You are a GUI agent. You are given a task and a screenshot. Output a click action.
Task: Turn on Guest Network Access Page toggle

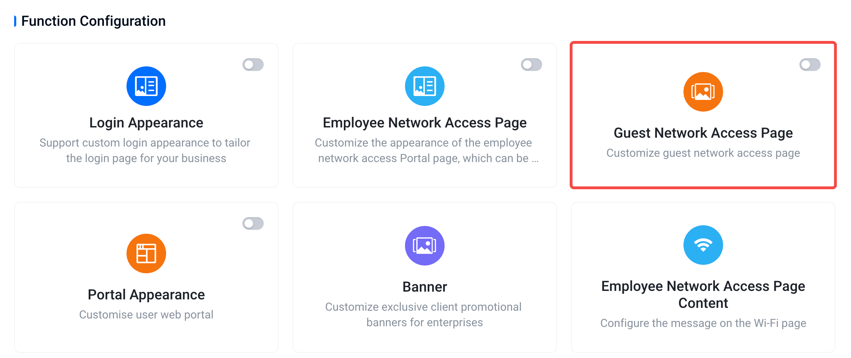click(x=810, y=65)
